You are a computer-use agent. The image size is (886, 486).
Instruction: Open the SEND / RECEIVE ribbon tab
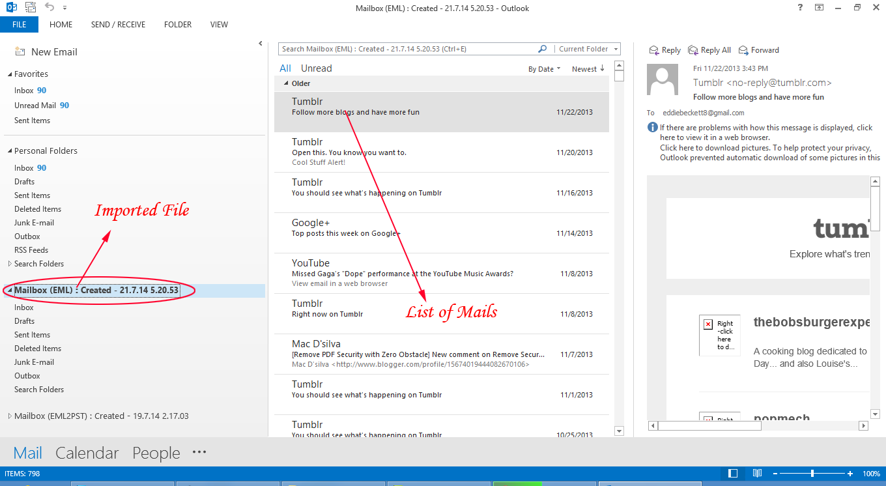118,25
